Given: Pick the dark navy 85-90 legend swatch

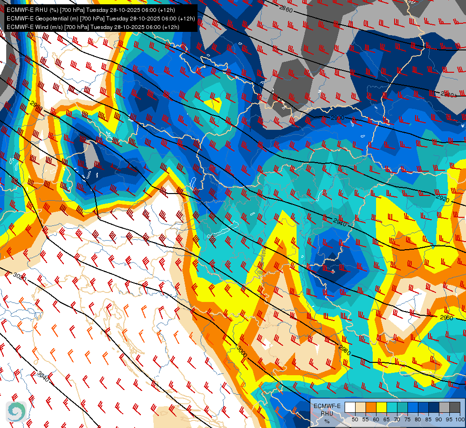Looking at the screenshot, I should pyautogui.click(x=434, y=407).
